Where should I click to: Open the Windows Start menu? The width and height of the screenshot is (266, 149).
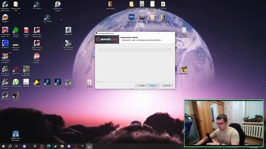(x=3, y=146)
